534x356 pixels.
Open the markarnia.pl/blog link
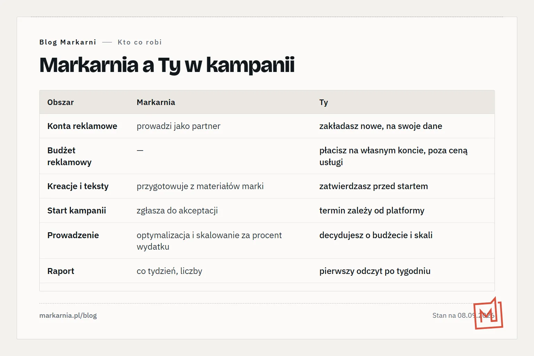tap(68, 315)
